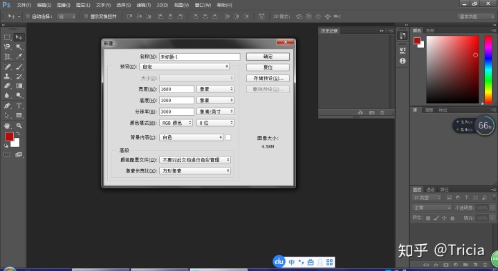Image resolution: width=498 pixels, height=271 pixels.
Task: Toggle layer filter switch in Layers panel
Action: (x=494, y=197)
